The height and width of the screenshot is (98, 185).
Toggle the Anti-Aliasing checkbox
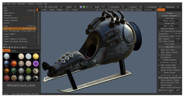coord(159,55)
